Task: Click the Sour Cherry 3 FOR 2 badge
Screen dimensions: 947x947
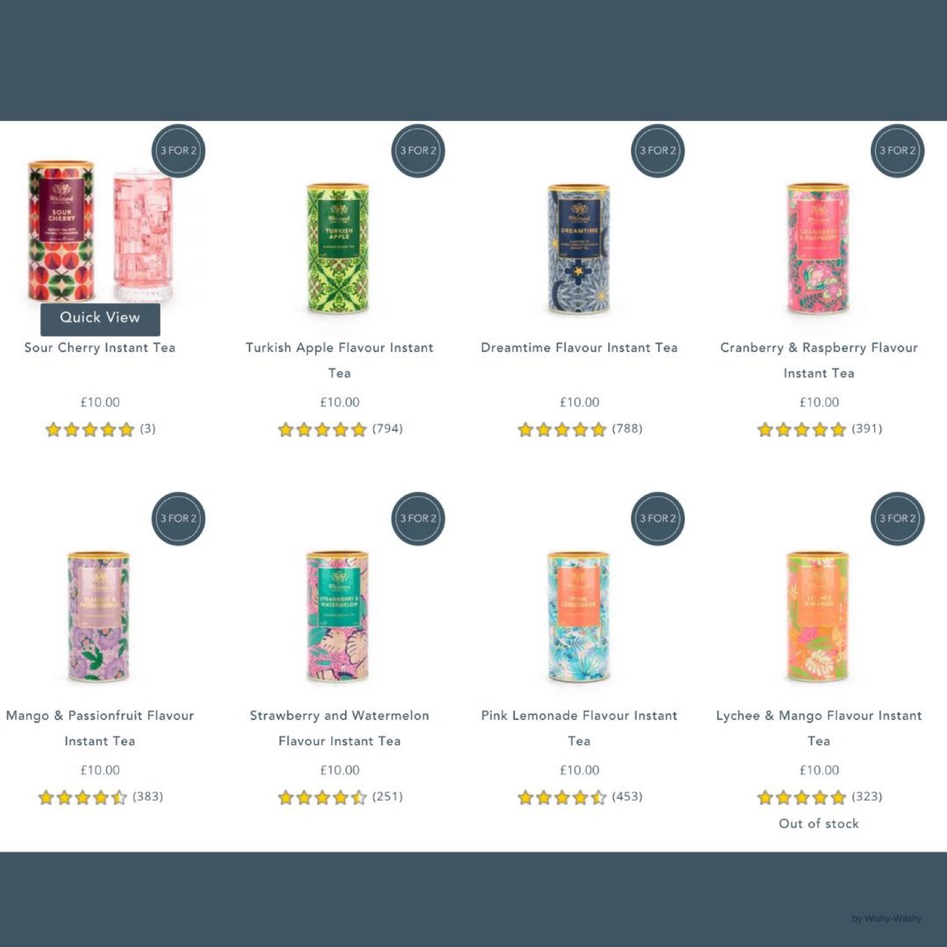Action: (x=179, y=151)
